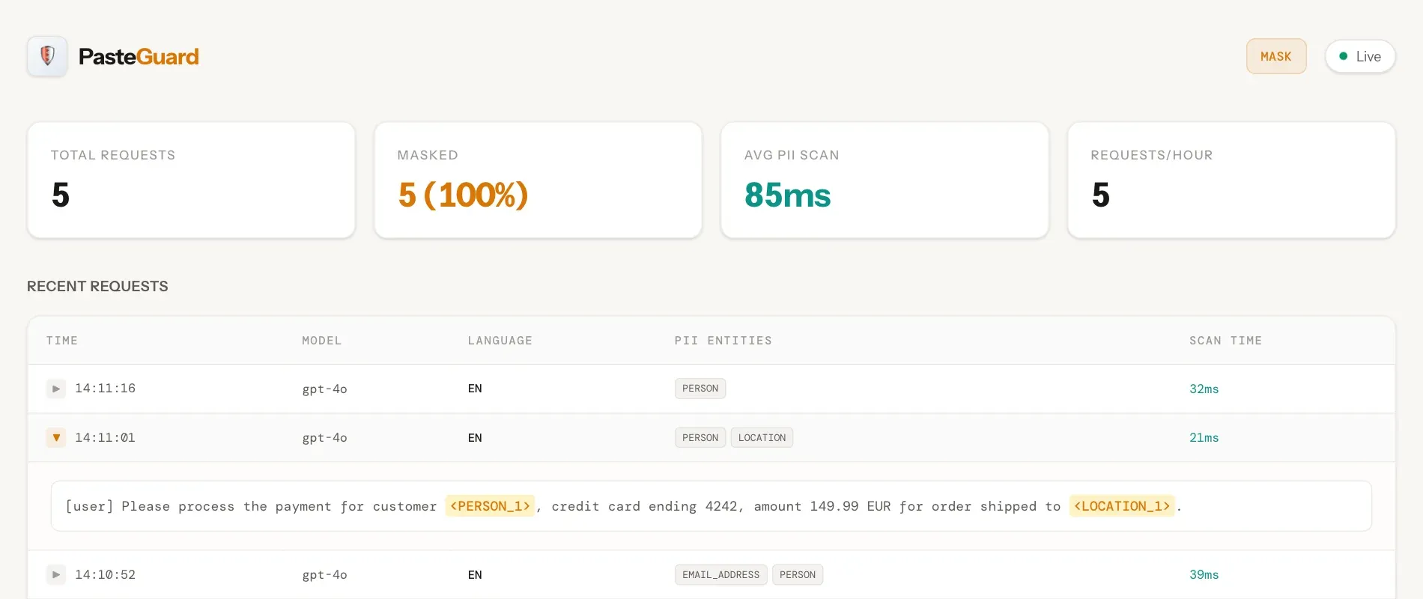Toggle the Live status indicator
1423x599 pixels.
tap(1360, 56)
